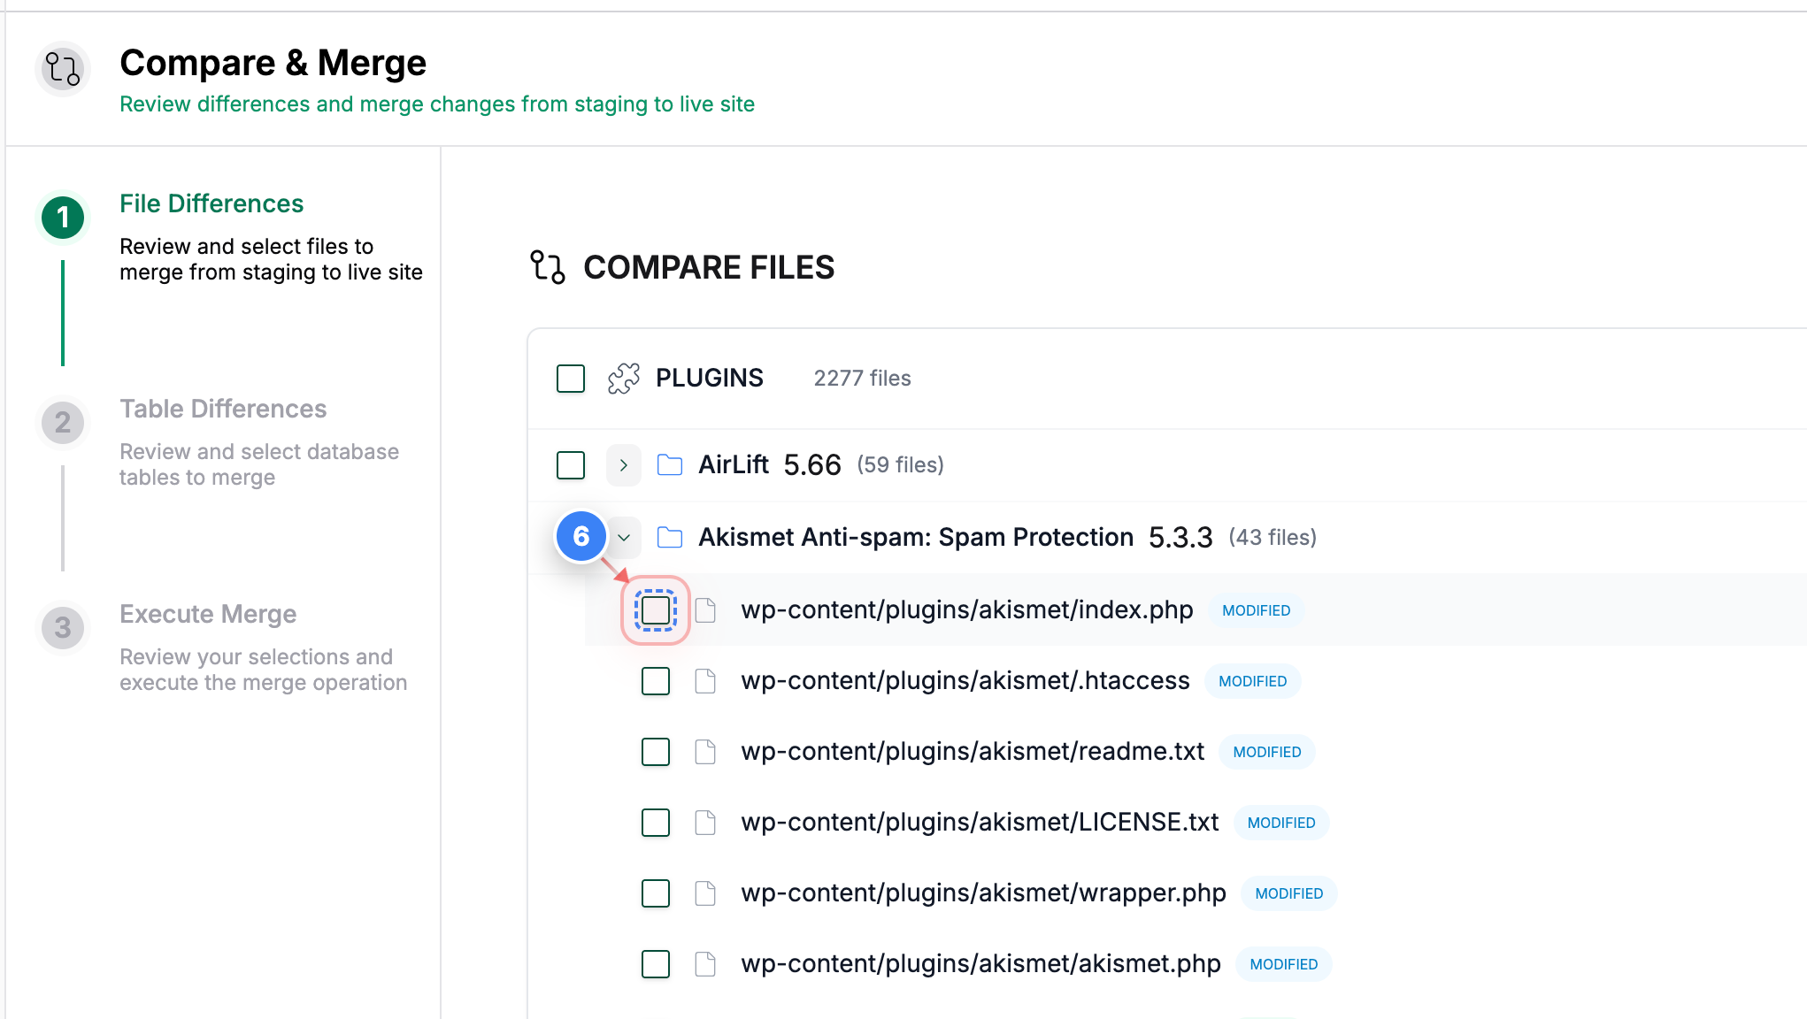
Task: Click the folder icon beside AirLift
Action: coord(670,464)
